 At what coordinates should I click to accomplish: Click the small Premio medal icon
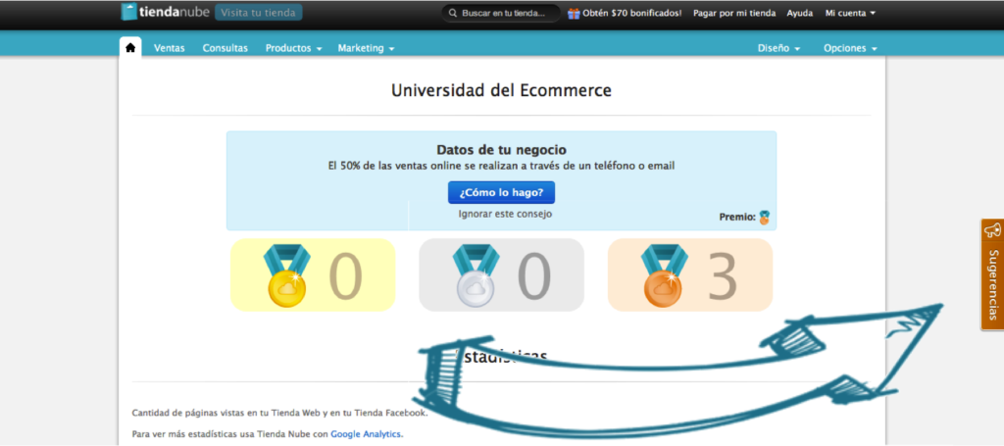point(764,218)
